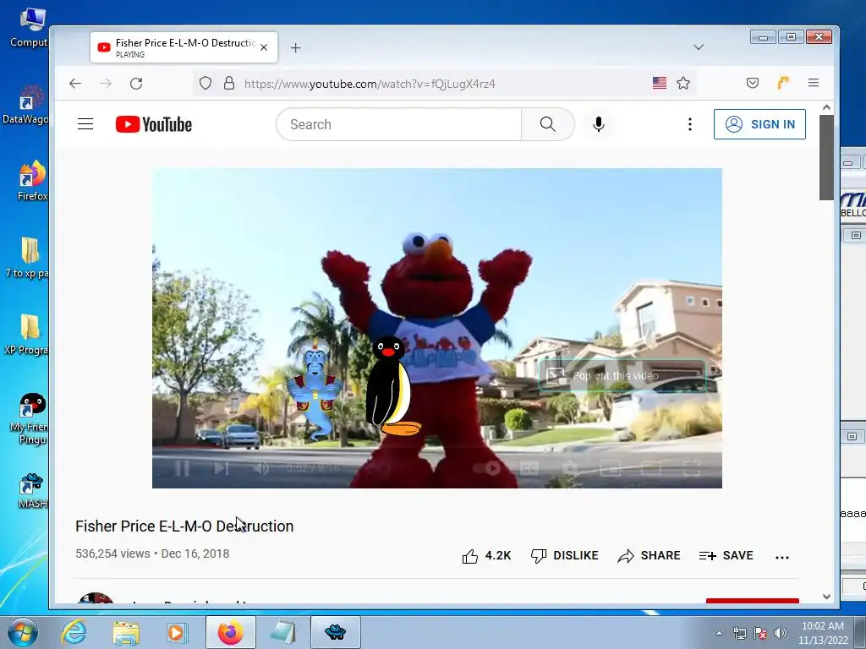
Task: Open the YouTube settings three-dot menu
Action: (x=690, y=124)
